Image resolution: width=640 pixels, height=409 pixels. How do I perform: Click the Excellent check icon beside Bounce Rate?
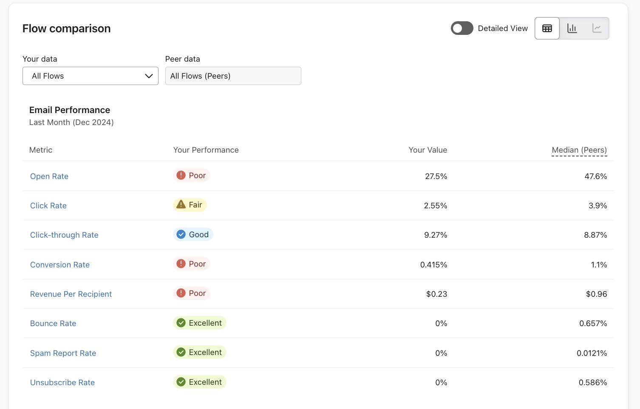(181, 322)
